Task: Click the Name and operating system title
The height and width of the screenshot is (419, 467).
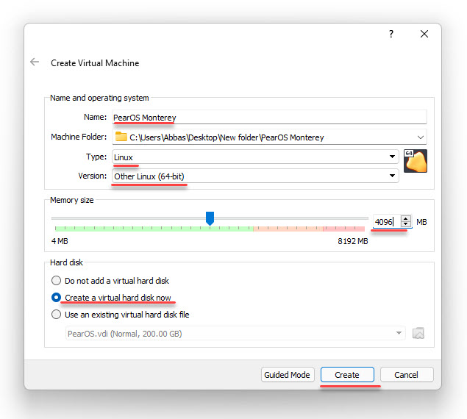Action: coord(99,98)
